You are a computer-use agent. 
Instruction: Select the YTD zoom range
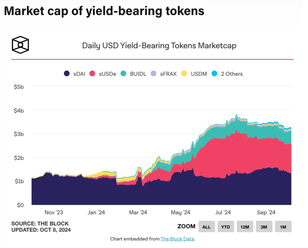(x=226, y=227)
